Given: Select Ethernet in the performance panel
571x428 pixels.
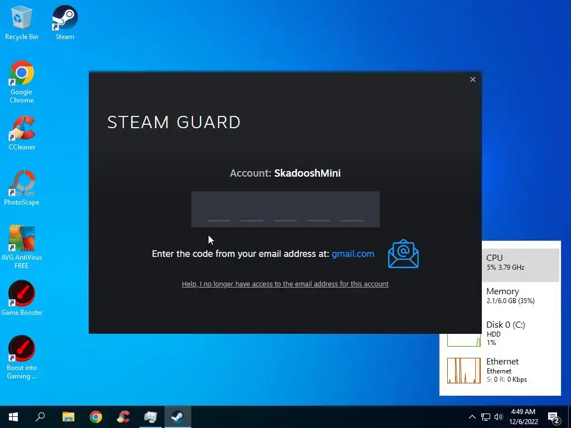Looking at the screenshot, I should tap(503, 371).
